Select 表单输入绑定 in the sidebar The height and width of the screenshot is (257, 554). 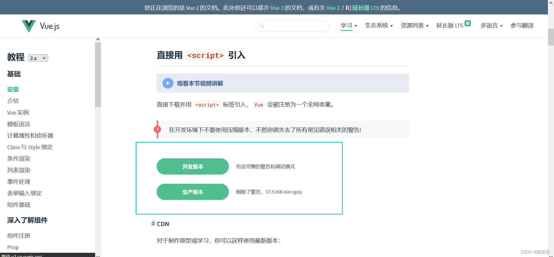tap(25, 193)
